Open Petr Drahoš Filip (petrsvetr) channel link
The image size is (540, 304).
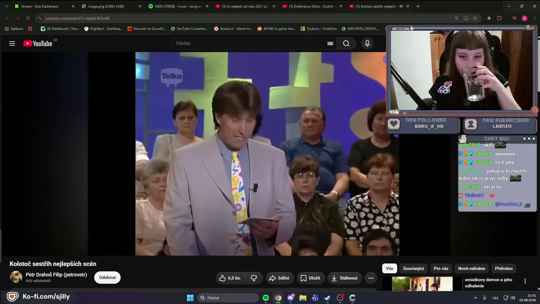[x=56, y=274]
